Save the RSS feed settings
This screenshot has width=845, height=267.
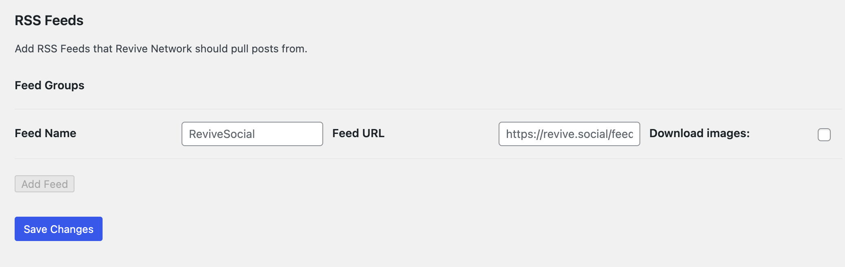click(59, 229)
